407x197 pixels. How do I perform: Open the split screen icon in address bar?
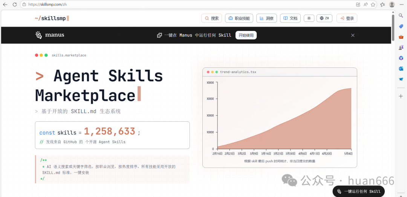358,5
